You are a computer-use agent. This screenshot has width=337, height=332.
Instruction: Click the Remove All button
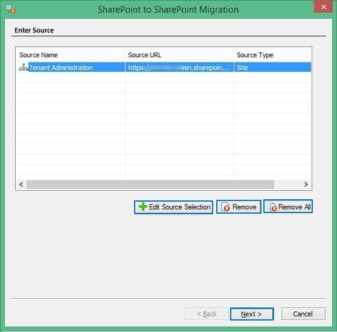point(288,207)
